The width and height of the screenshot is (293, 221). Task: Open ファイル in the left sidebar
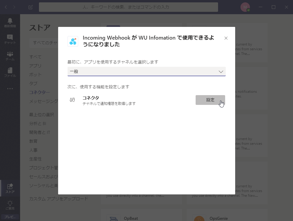(10, 72)
